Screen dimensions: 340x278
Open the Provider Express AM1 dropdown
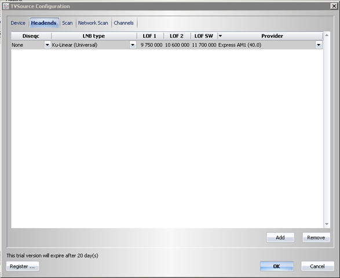319,45
